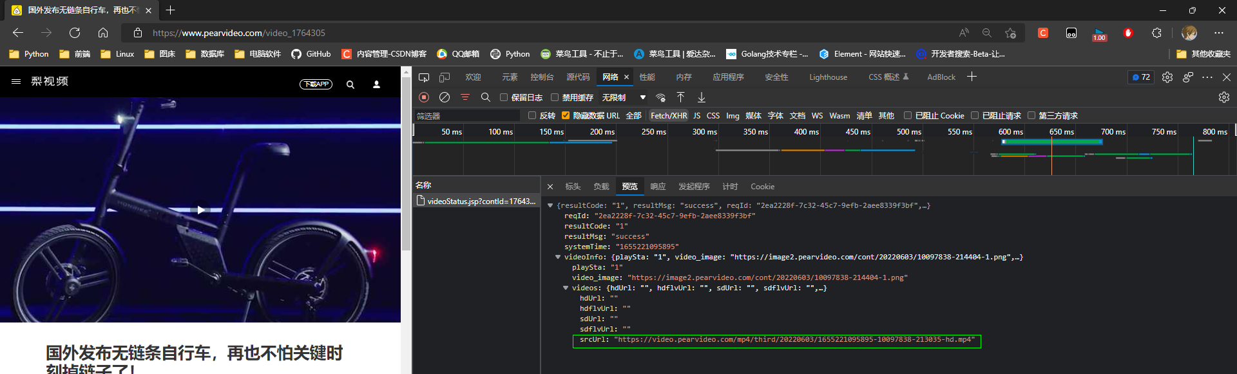Screen dimensions: 1237x374
Task: Open network conditions wifi icon
Action: tap(660, 97)
